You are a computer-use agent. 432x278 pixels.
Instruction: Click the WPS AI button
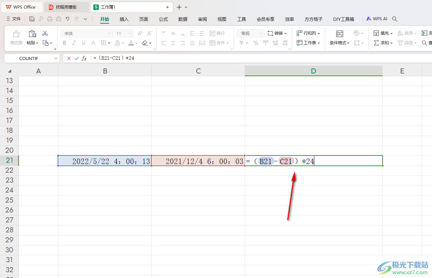(x=377, y=19)
